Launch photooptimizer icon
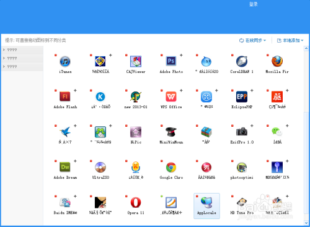Screen dimensions: 310x227 coord(242,167)
